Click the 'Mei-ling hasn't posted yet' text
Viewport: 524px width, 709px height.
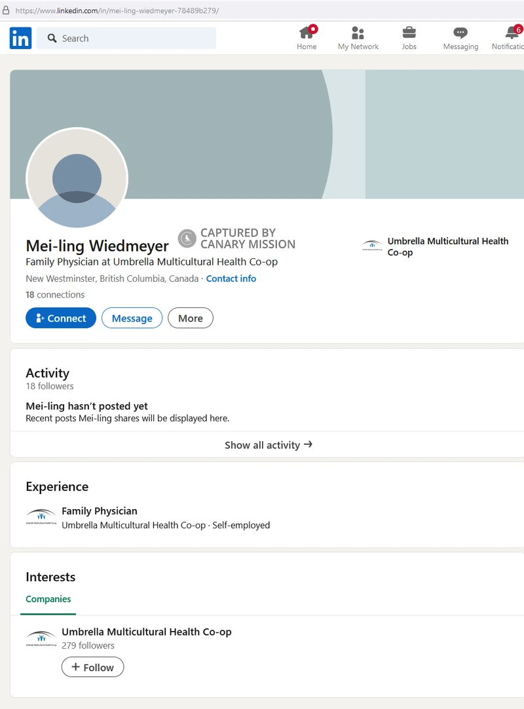[87, 406]
